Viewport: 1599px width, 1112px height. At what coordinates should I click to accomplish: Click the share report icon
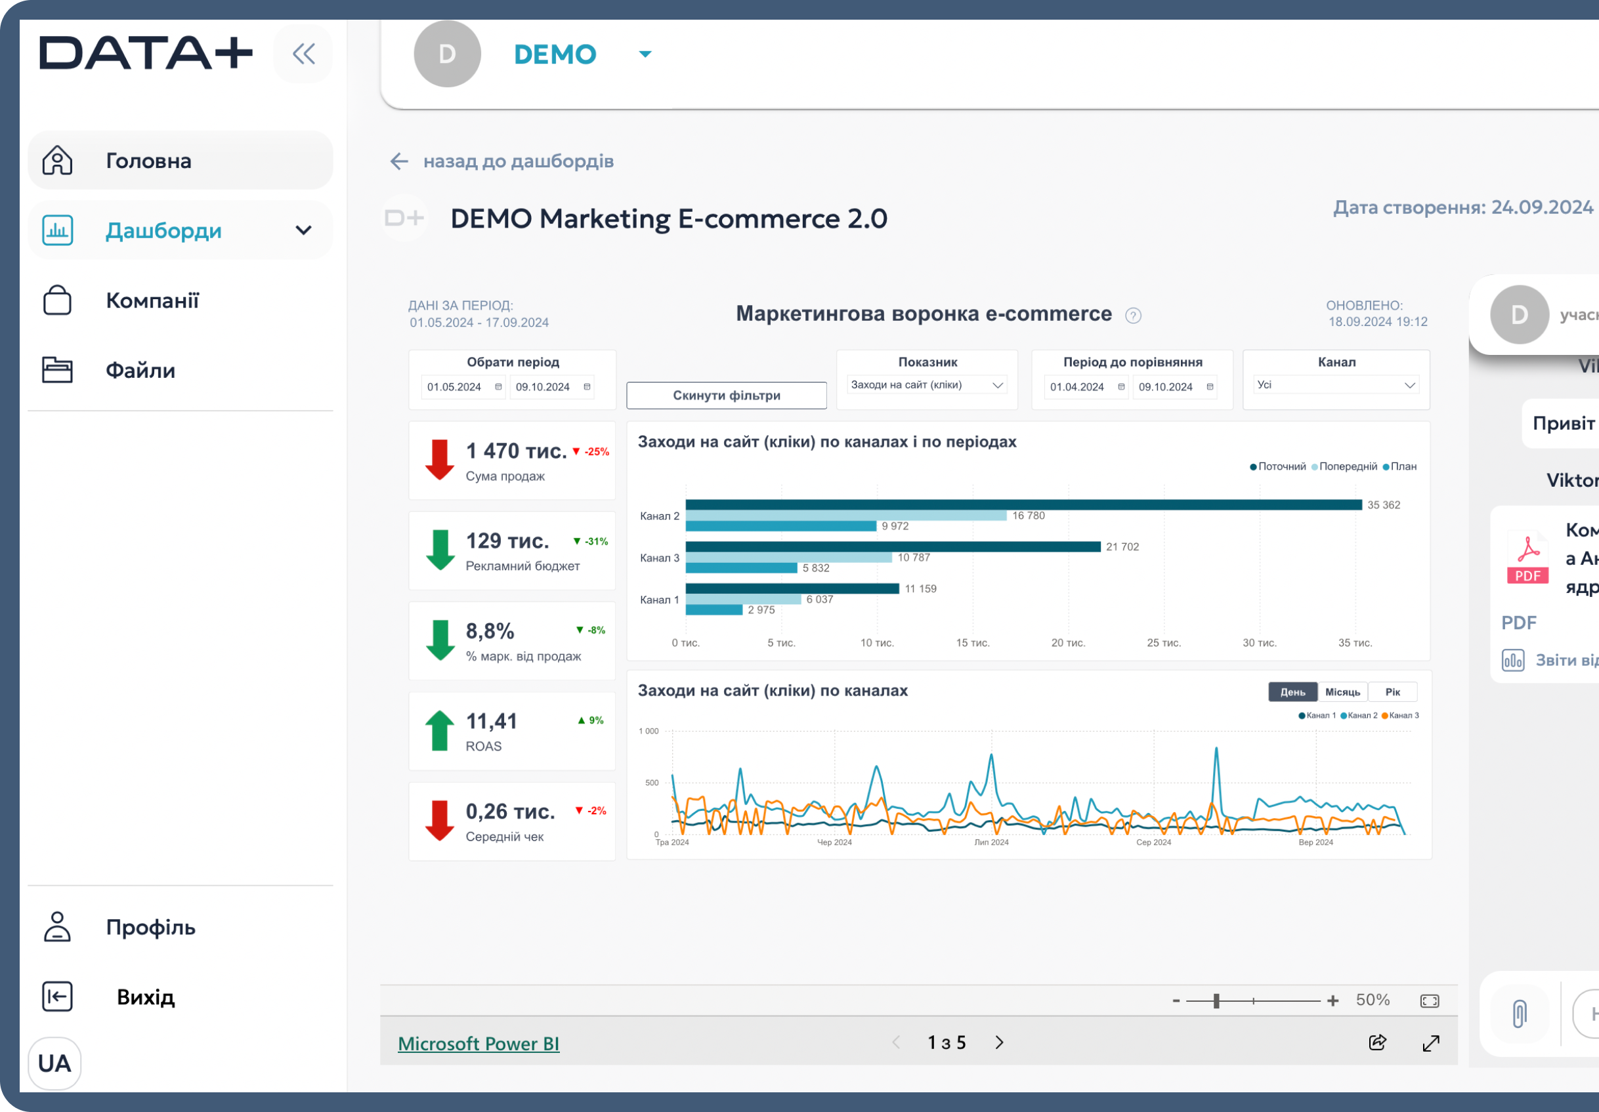[x=1378, y=1042]
